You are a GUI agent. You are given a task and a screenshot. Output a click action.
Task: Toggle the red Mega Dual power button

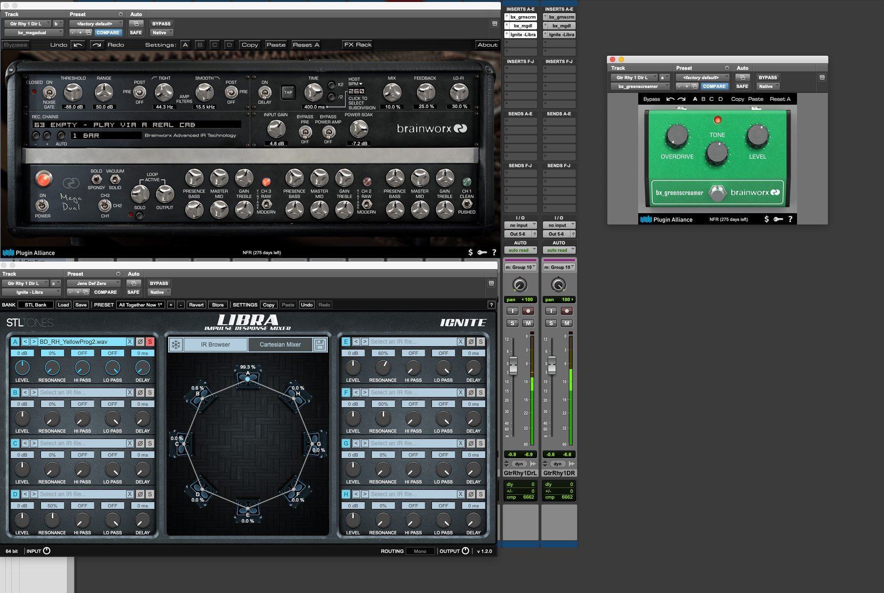point(43,179)
